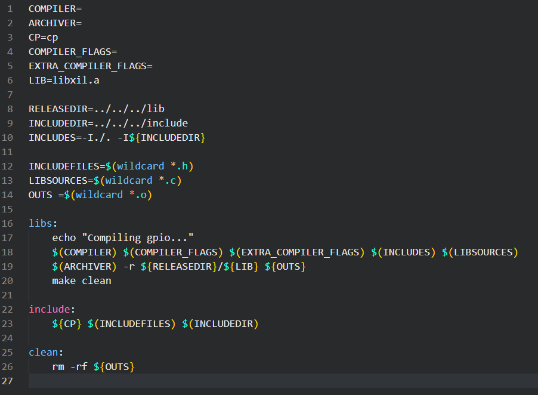The width and height of the screenshot is (538, 395).
Task: Click the libs: target label
Action: [x=43, y=224]
